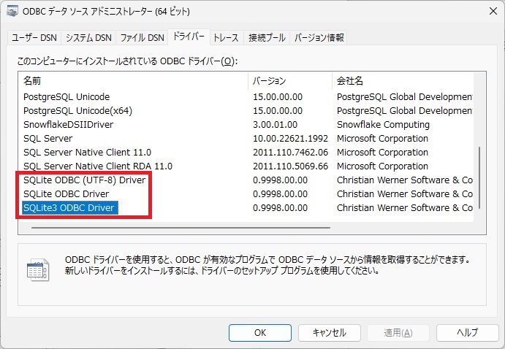Screen dimensions: 505x349
Task: Click the 会社名 column header
Action: coord(403,81)
